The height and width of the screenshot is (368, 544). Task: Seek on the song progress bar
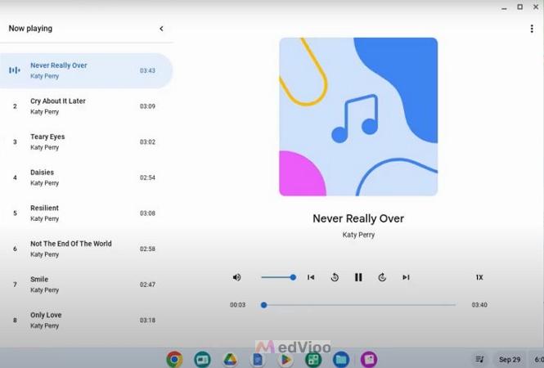(358, 305)
